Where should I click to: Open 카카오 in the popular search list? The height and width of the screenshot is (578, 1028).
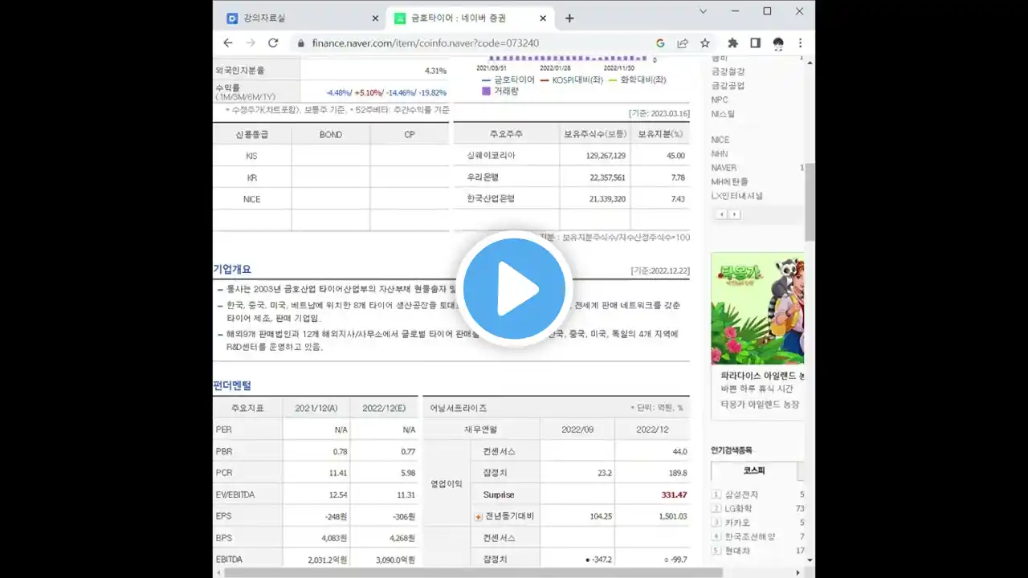tap(737, 522)
